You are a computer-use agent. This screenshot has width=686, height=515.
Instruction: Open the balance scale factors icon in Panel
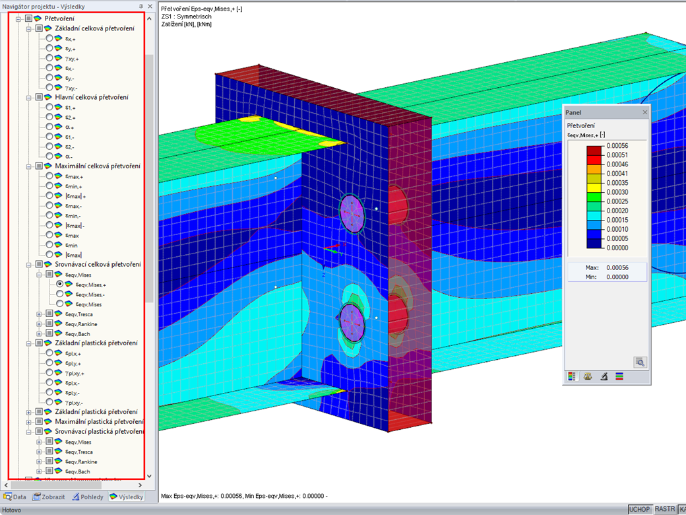click(588, 376)
